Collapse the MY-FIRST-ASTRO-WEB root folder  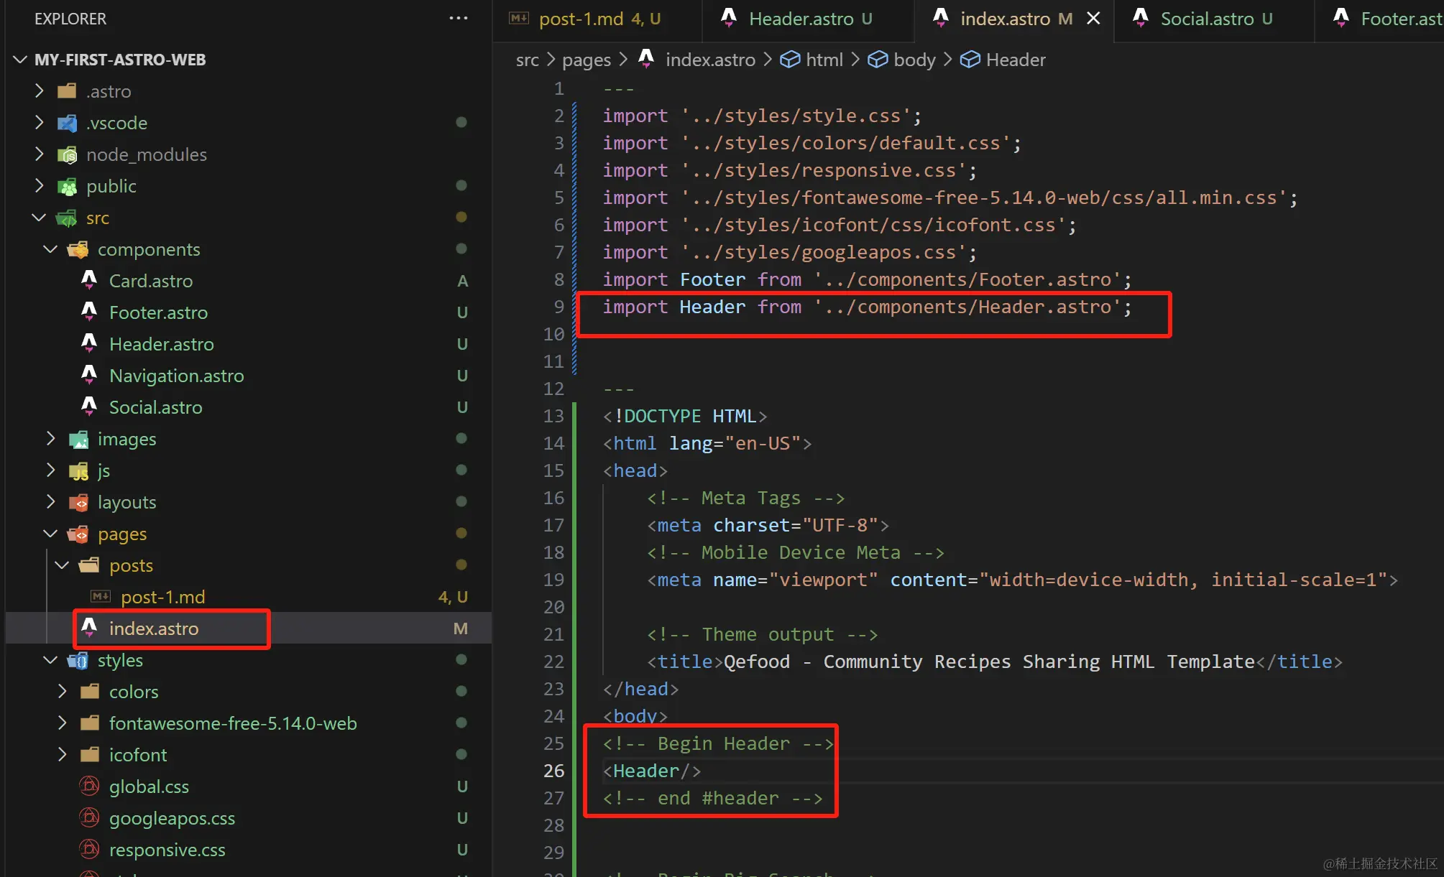point(21,60)
